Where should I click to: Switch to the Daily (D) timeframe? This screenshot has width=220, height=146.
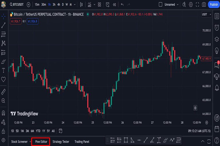(63, 5)
